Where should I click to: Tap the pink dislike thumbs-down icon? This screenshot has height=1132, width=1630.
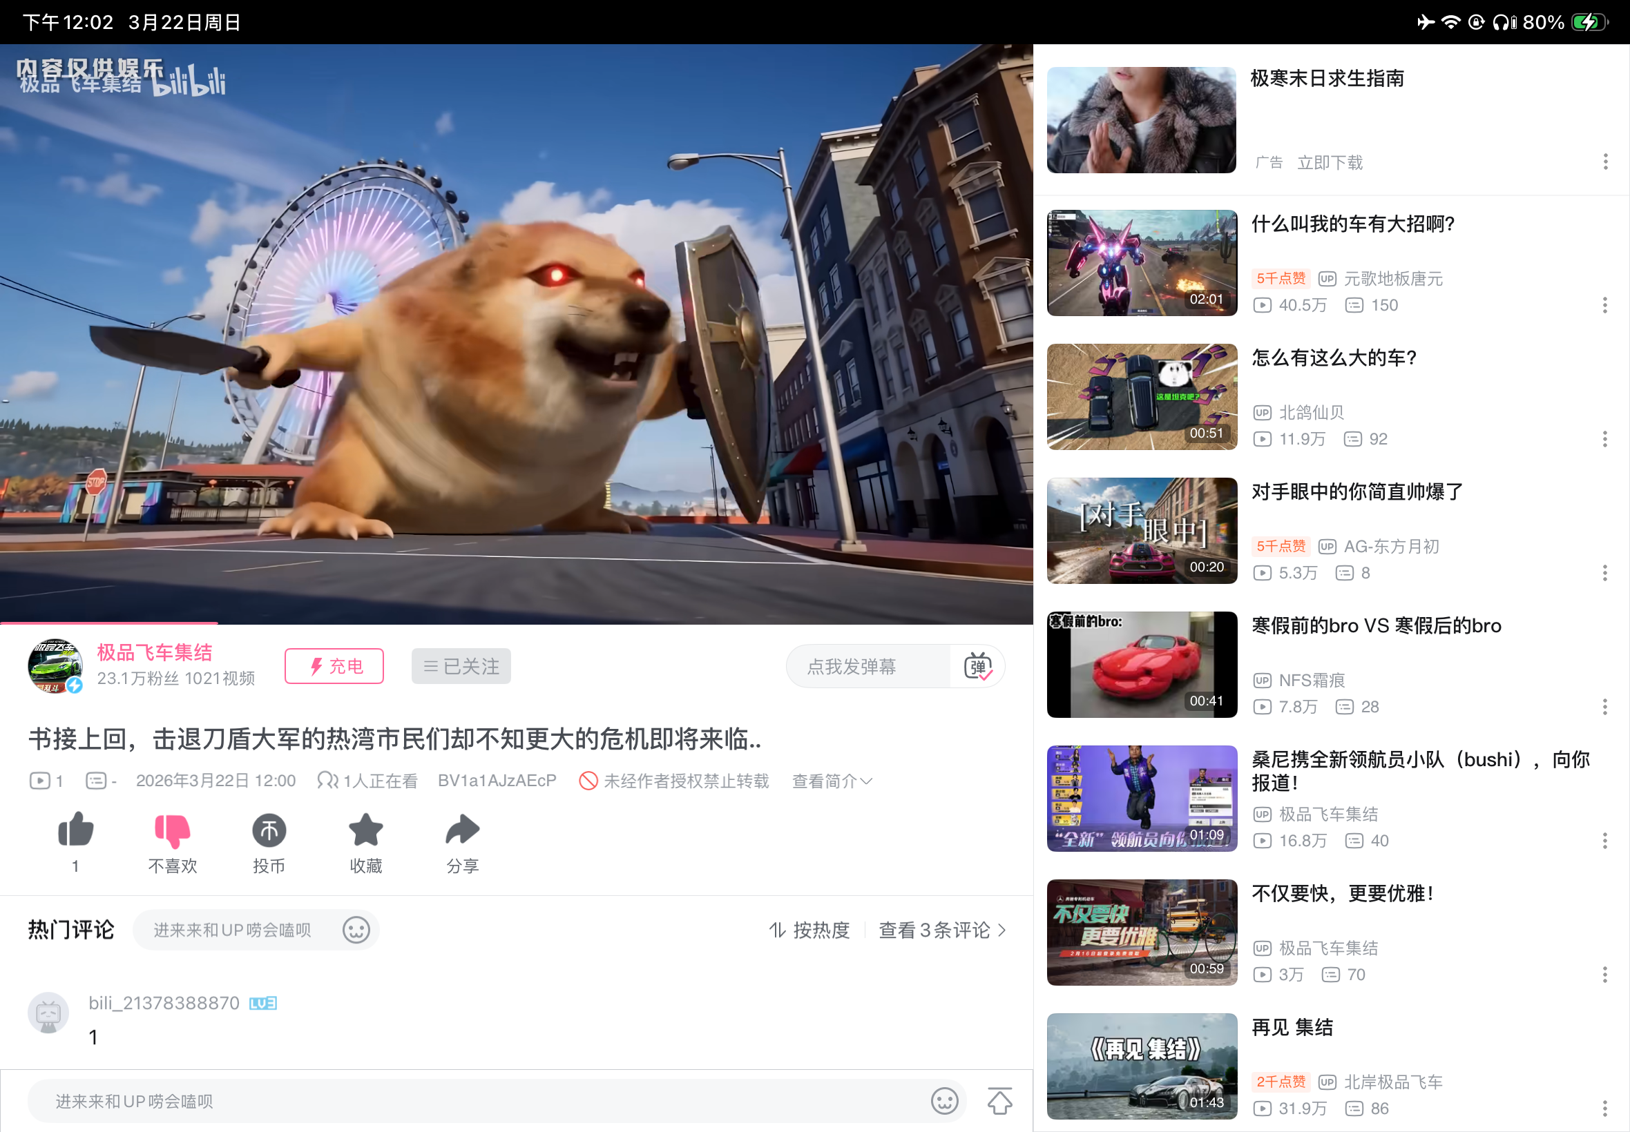[x=173, y=830]
